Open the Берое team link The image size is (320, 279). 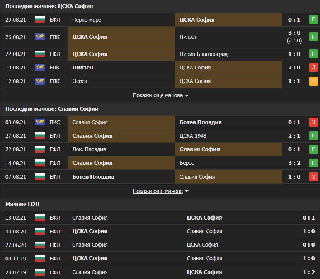click(187, 163)
